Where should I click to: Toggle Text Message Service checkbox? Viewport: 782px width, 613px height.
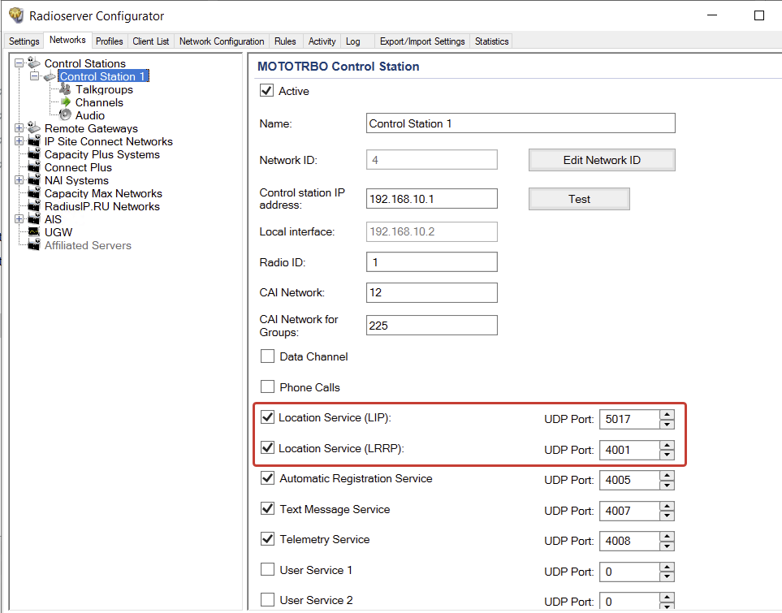tap(267, 509)
